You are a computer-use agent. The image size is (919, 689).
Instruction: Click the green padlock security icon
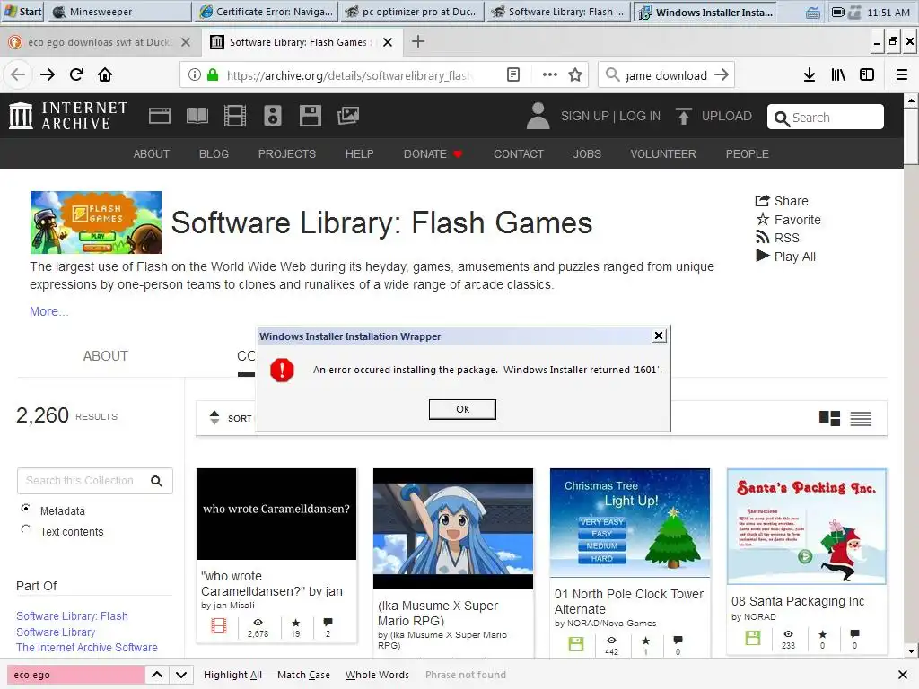tap(214, 74)
